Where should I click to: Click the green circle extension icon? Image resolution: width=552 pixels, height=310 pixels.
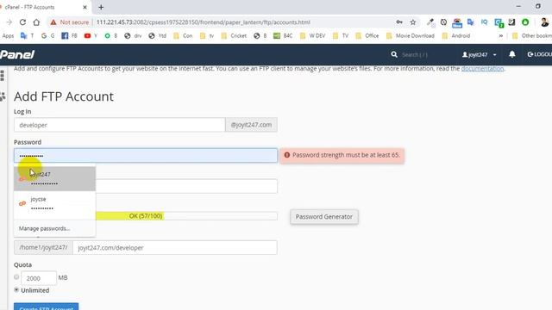(525, 22)
